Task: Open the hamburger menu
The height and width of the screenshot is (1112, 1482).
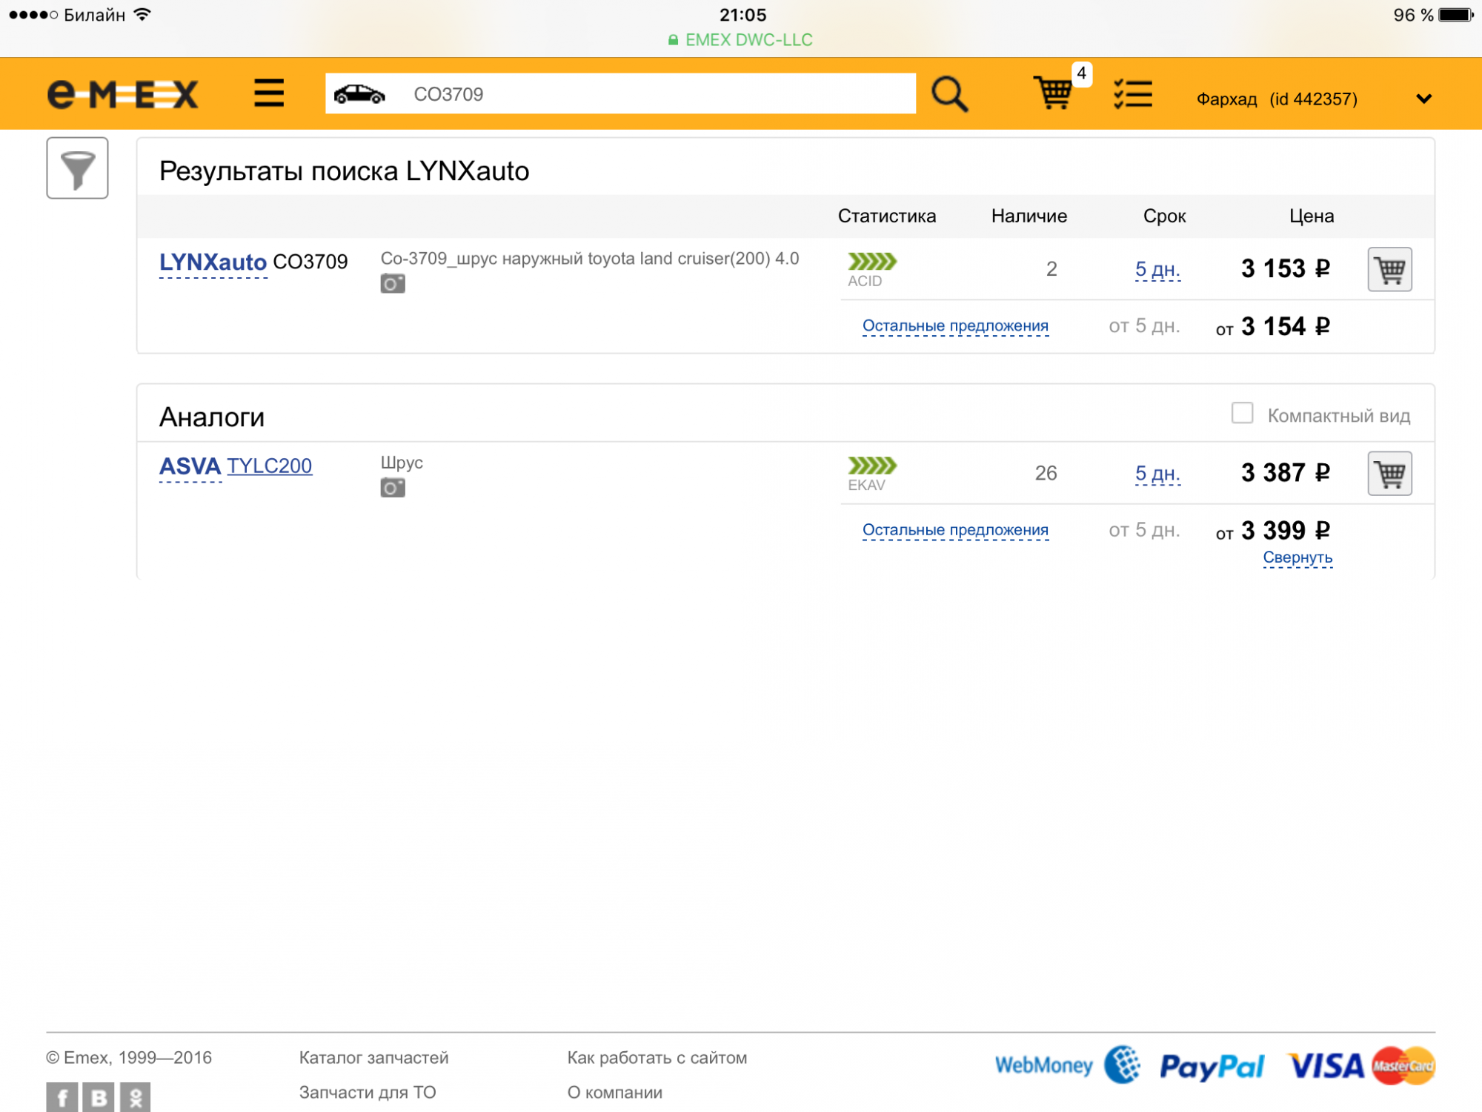Action: [x=268, y=93]
